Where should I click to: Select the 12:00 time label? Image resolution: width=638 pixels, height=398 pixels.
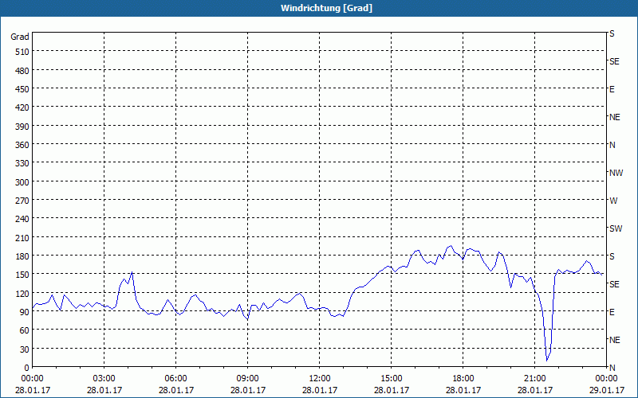point(320,379)
